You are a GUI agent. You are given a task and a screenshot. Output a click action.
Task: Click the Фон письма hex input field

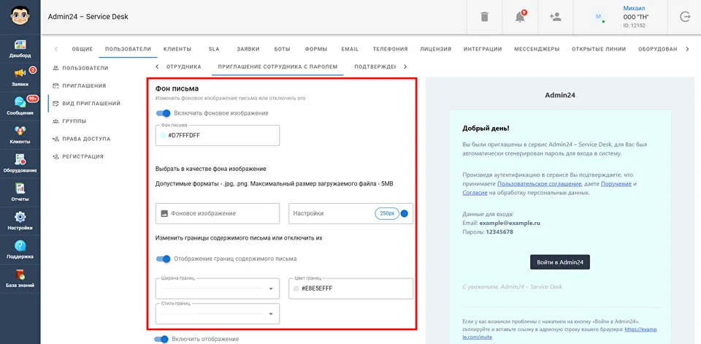pyautogui.click(x=218, y=136)
